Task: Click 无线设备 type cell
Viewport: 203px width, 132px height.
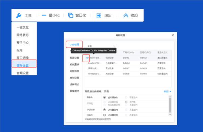Action: (110, 68)
